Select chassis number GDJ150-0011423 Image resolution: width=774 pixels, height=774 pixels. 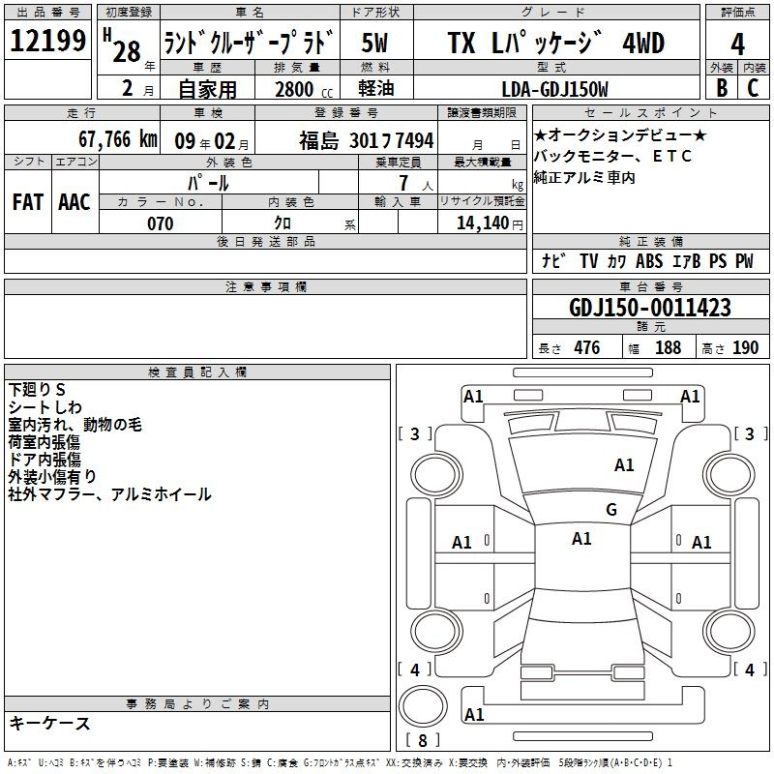click(x=649, y=309)
